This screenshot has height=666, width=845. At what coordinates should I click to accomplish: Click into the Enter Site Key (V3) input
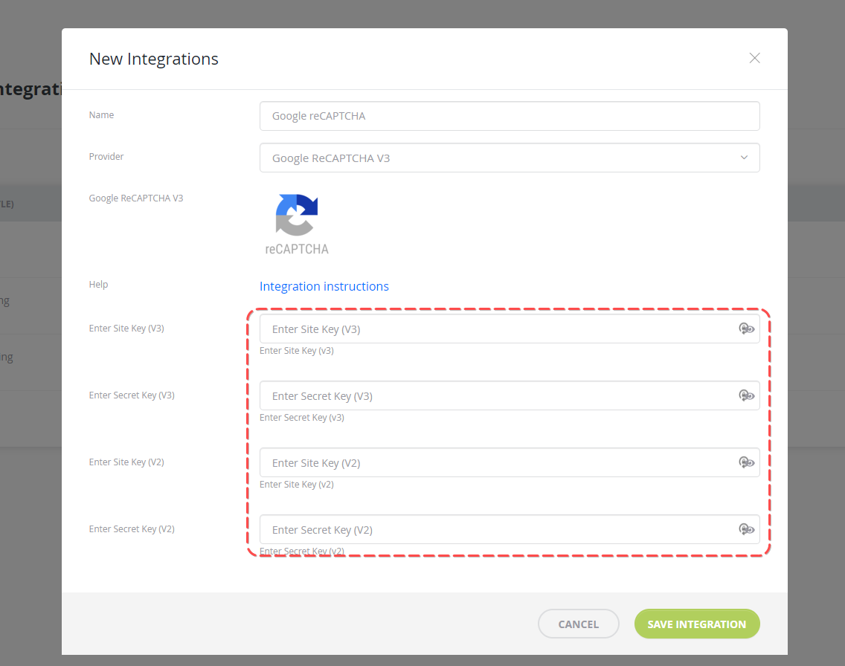pos(510,329)
